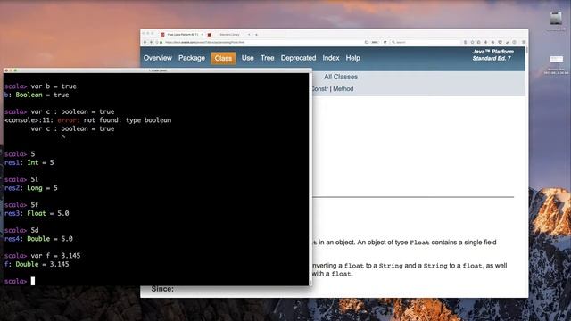The image size is (571, 321).
Task: Click 'res1: Int = 5' output line
Action: tap(29, 162)
